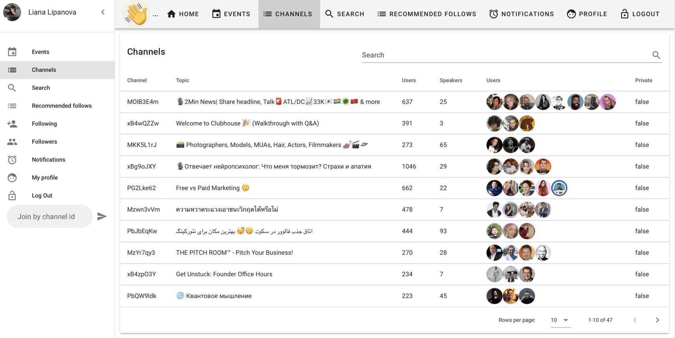Open Notifications in the sidebar

point(57,160)
